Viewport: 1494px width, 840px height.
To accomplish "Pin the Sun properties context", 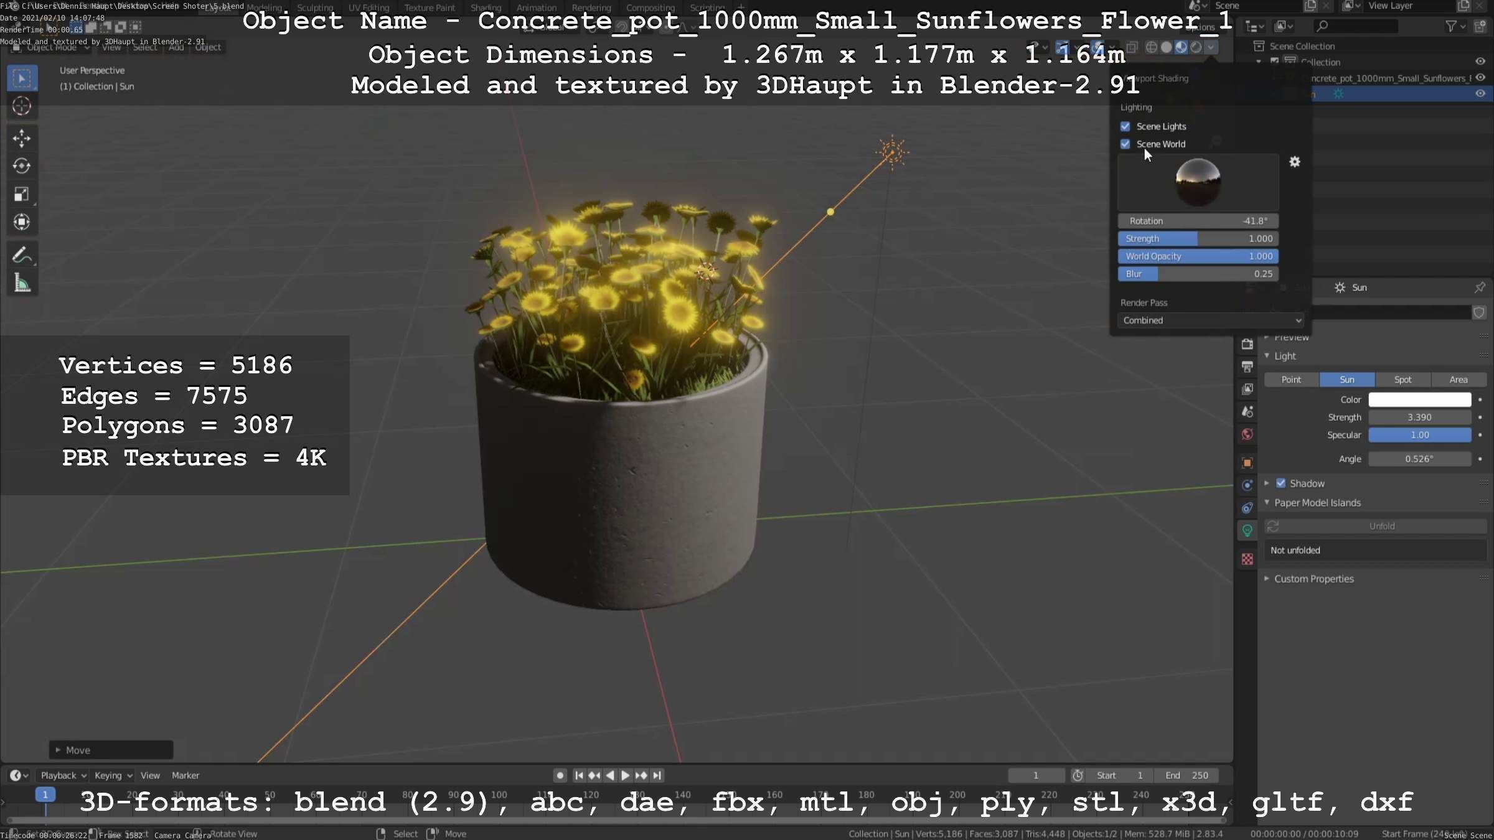I will [1480, 287].
